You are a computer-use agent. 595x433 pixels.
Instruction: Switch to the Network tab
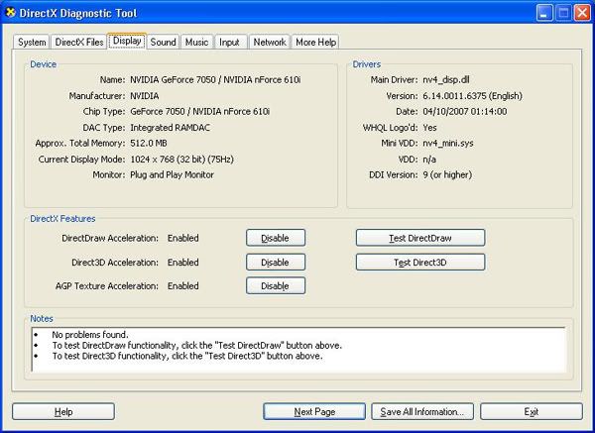pos(270,42)
